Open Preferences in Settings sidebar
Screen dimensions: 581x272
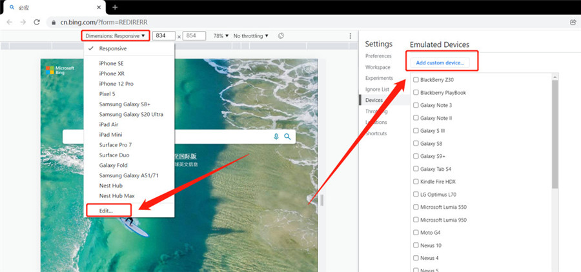click(378, 56)
